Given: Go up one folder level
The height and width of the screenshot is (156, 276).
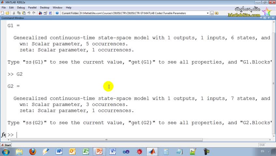Looking at the screenshot, I should click(x=217, y=13).
